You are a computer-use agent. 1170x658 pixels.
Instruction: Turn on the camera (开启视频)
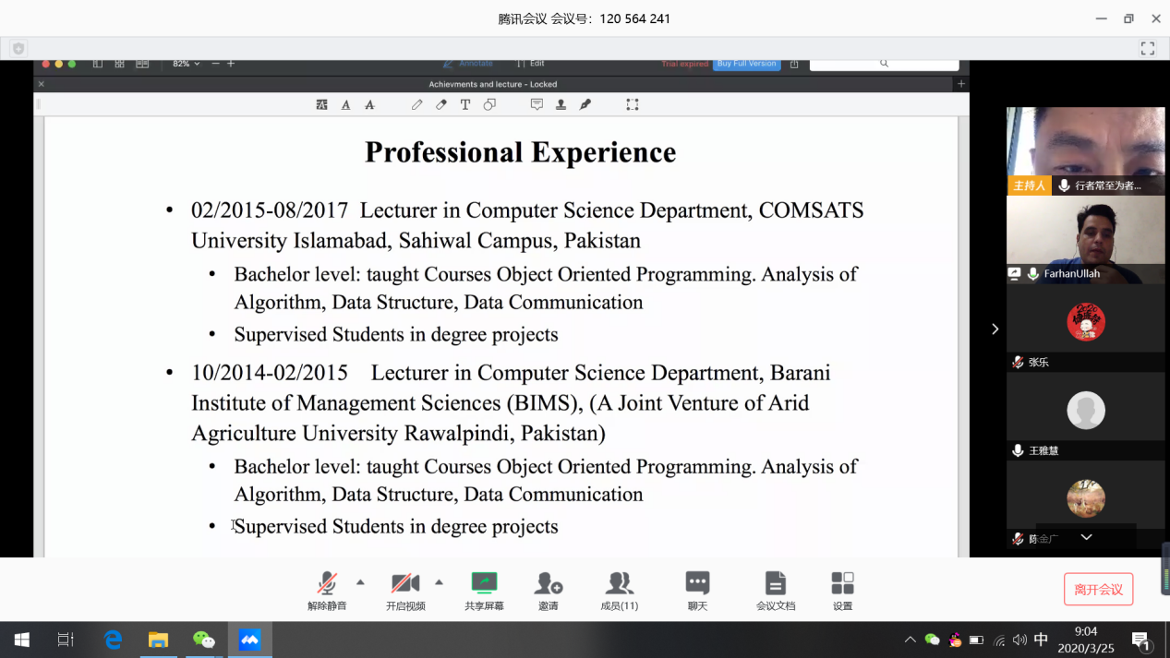(x=405, y=589)
